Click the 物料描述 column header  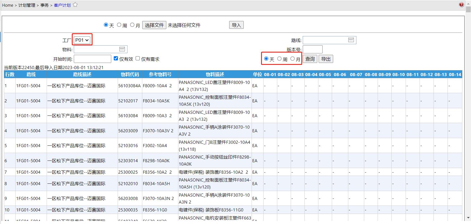[x=215, y=74]
